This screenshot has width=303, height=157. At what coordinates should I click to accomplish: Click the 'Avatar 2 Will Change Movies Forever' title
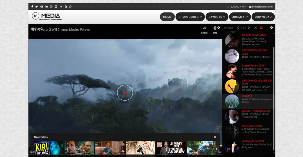click(65, 30)
